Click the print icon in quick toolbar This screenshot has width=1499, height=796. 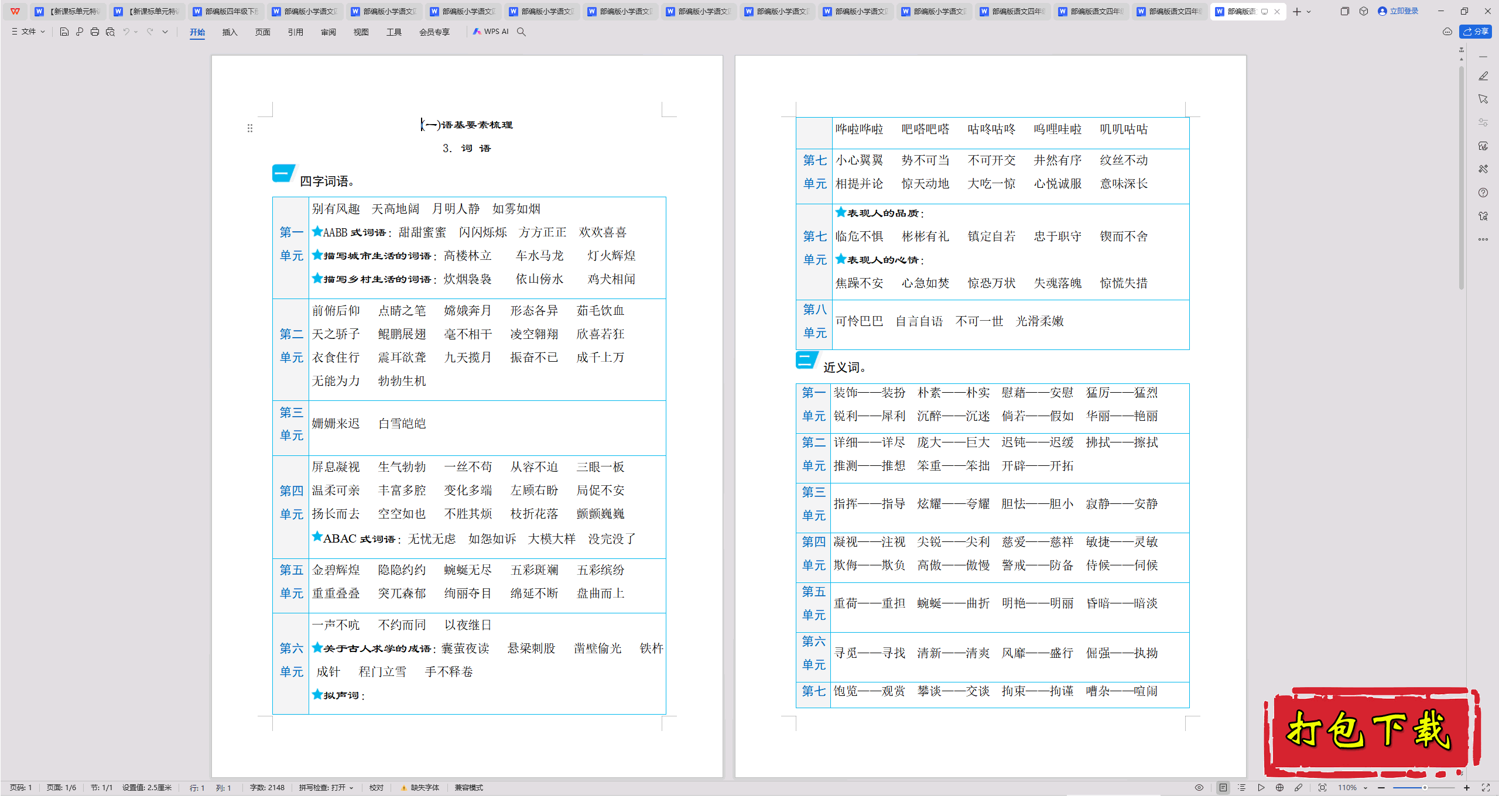click(x=95, y=32)
